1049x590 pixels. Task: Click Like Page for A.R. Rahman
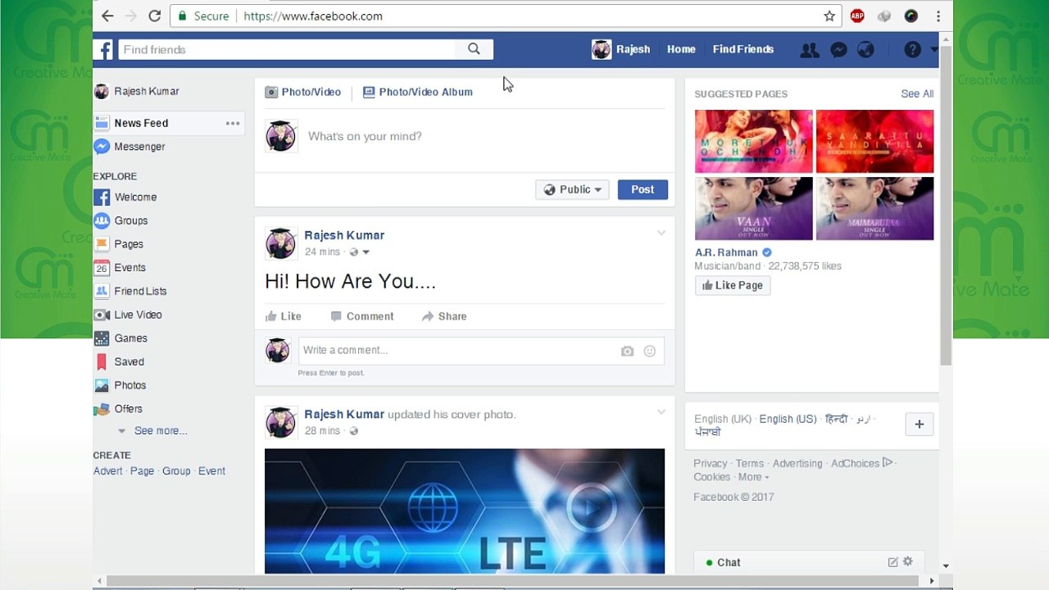[x=733, y=285]
